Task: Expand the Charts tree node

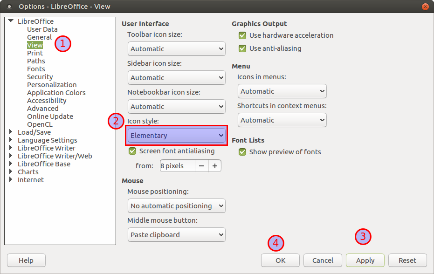Action: [x=11, y=171]
